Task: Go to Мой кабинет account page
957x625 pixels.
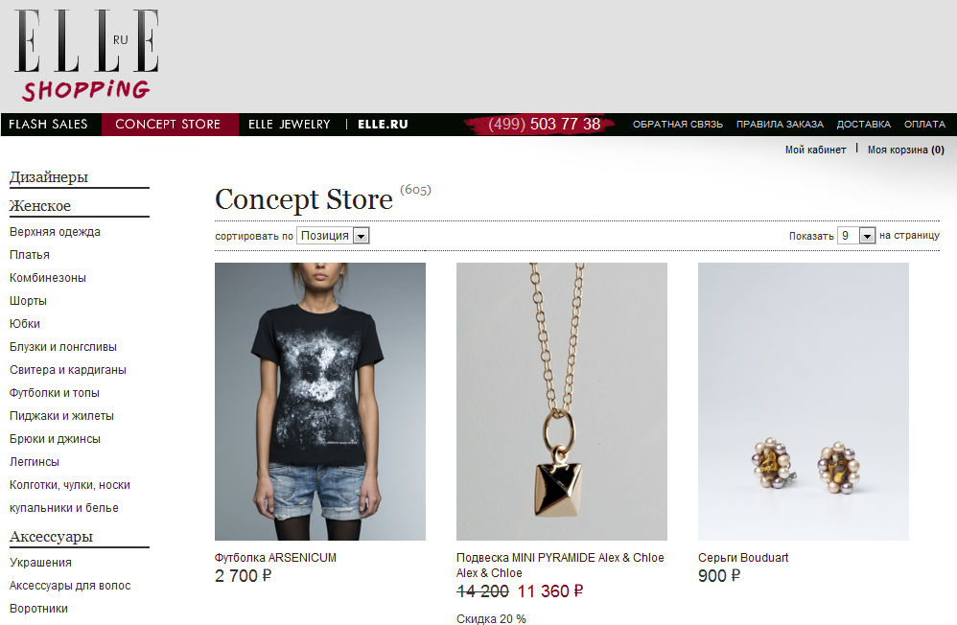Action: 815,150
